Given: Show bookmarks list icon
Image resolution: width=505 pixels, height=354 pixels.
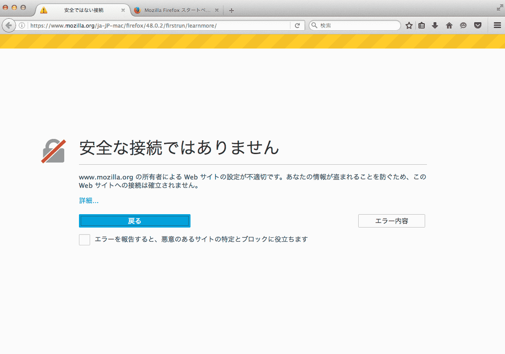Looking at the screenshot, I should [422, 25].
